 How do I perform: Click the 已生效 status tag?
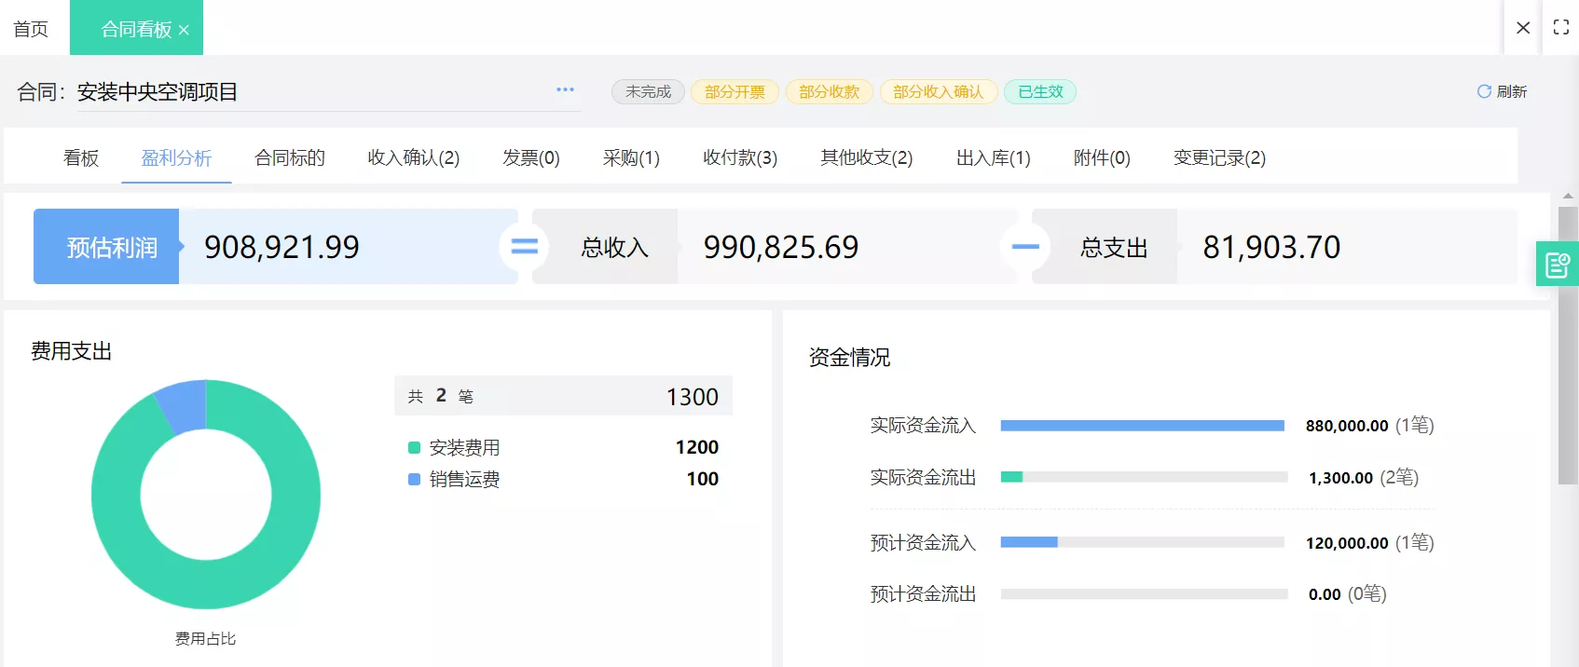(x=1040, y=91)
